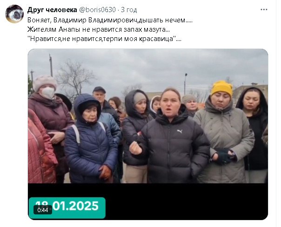281x227 pixels.
Task: Click the quoted line ending терпи моя красавица
Action: click(x=104, y=39)
